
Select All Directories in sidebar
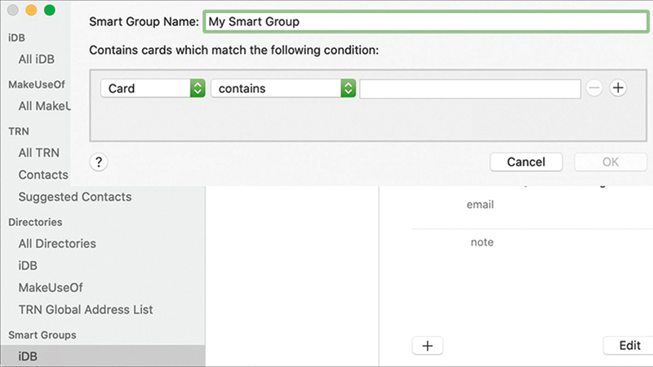point(57,243)
